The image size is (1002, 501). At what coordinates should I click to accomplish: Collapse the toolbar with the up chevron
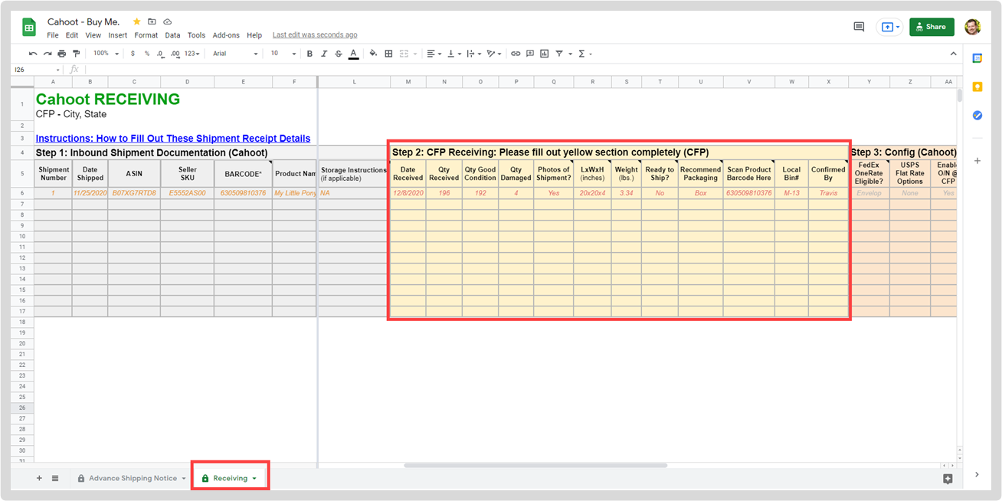pos(954,54)
